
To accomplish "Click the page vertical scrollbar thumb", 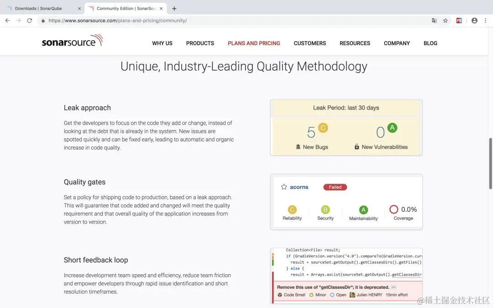I will (x=490, y=163).
